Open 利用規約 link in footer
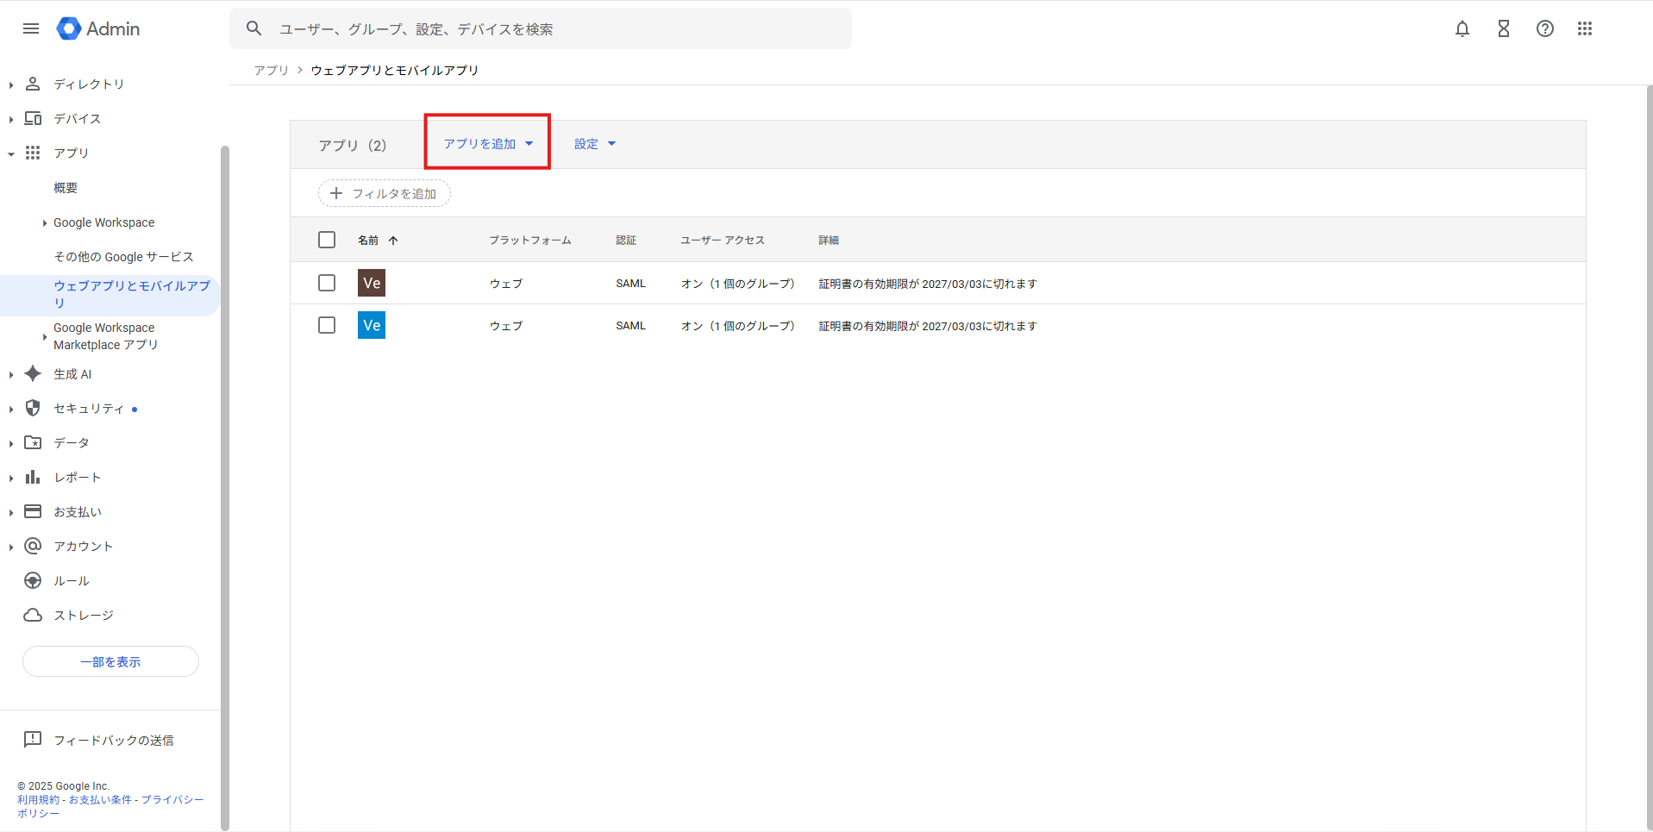 39,799
